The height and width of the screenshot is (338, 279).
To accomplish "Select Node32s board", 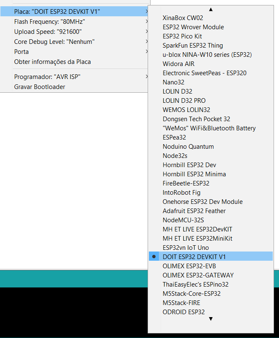I will [211, 156].
